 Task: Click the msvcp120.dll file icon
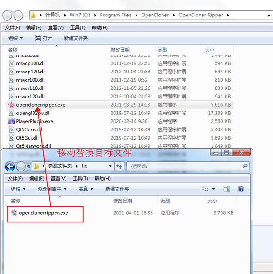click(11, 72)
